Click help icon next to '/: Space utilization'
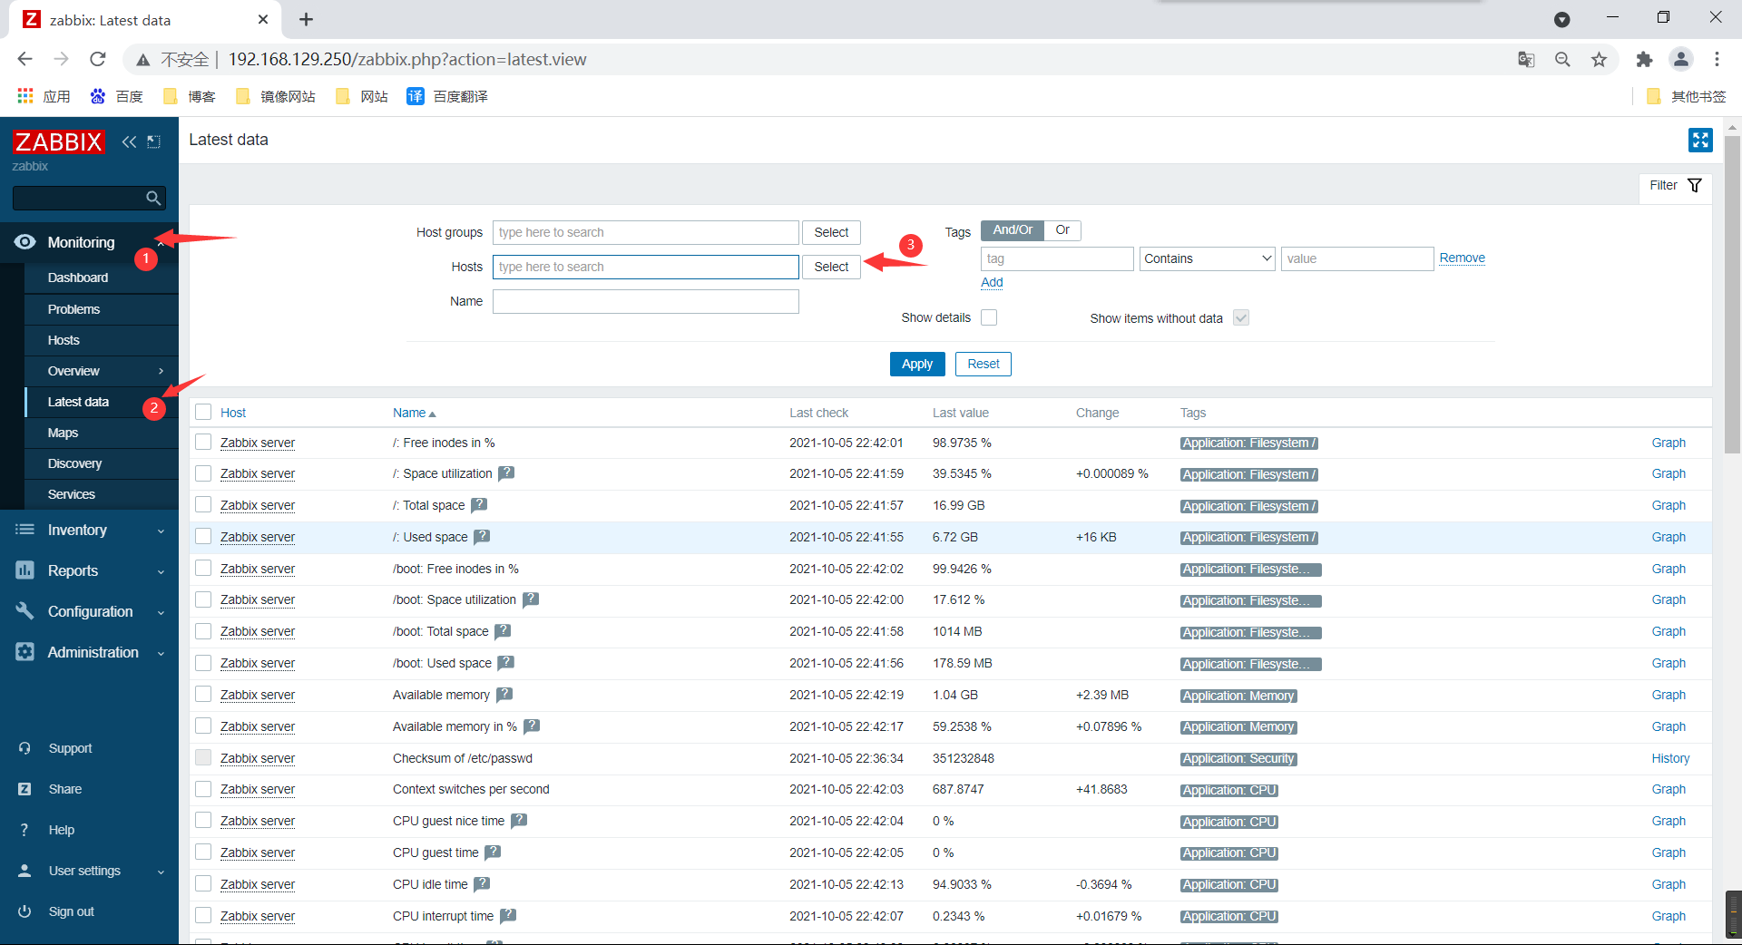1742x945 pixels. coord(506,473)
